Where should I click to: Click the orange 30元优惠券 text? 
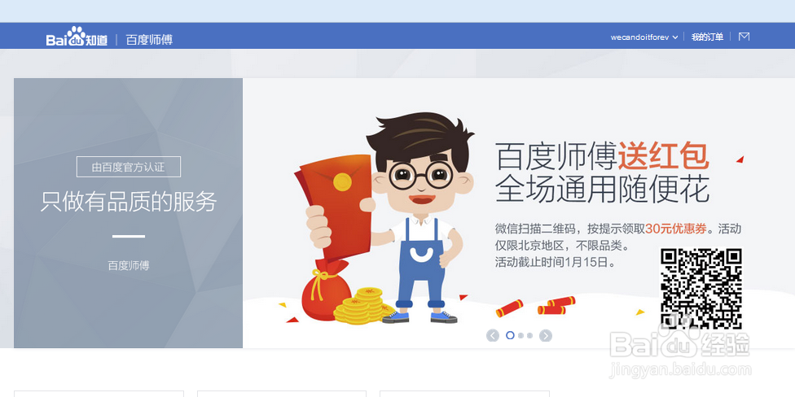(x=676, y=229)
